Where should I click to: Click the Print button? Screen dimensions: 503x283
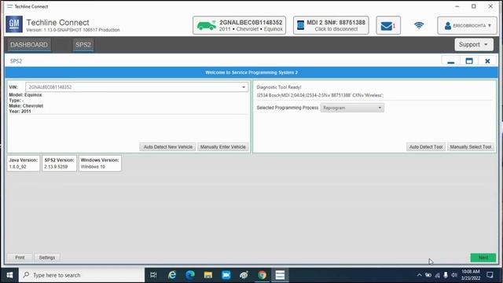click(20, 258)
